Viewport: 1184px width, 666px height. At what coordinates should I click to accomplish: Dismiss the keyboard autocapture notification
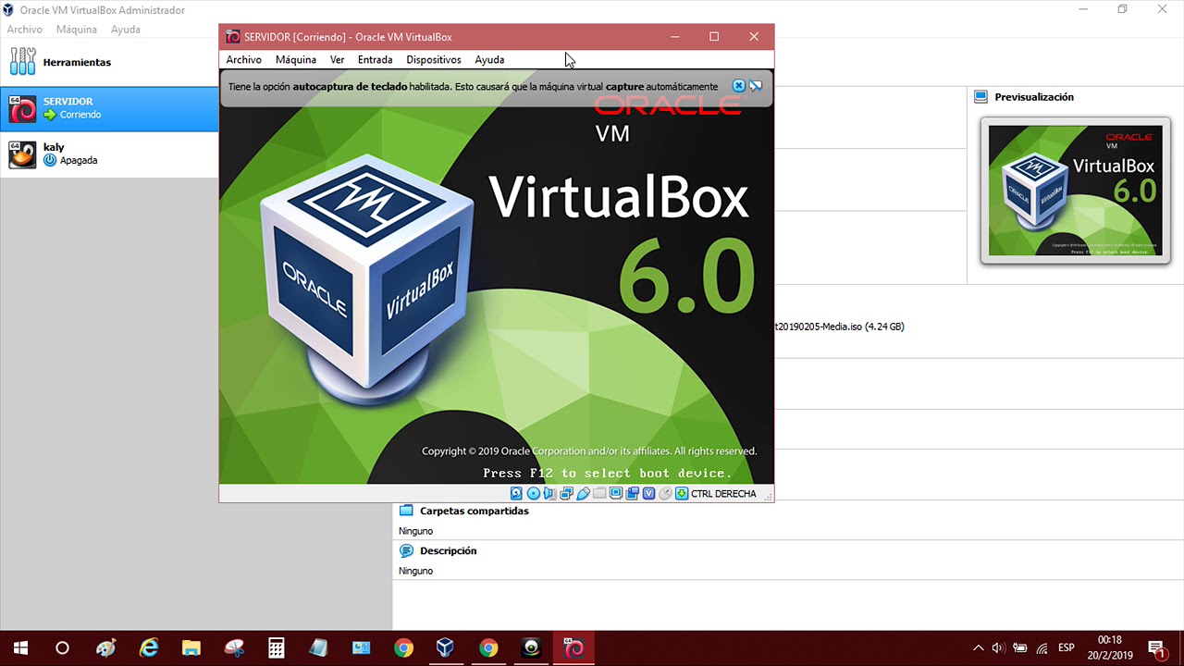click(x=738, y=86)
